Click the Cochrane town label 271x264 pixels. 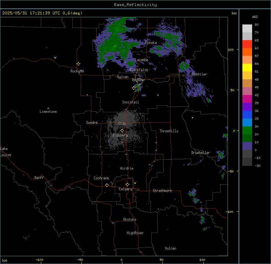[x=101, y=178]
